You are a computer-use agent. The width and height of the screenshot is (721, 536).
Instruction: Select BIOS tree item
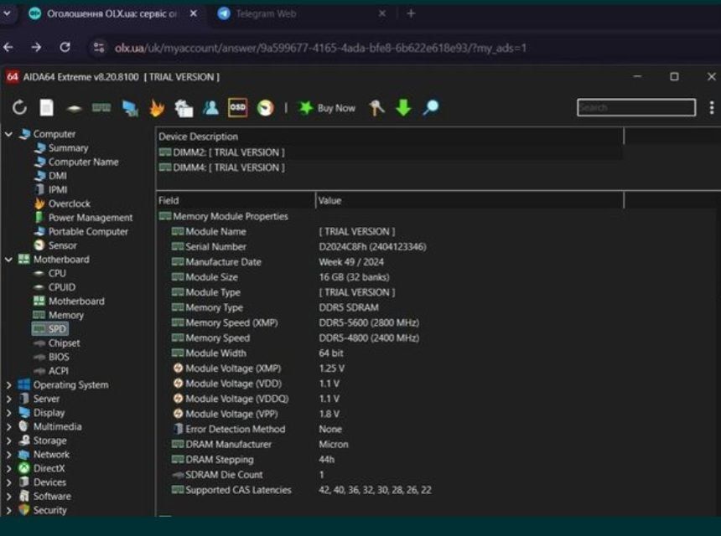click(51, 357)
